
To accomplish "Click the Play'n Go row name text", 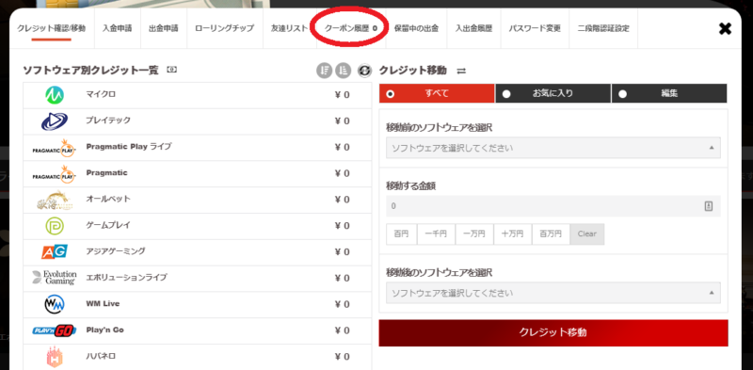I will [105, 330].
